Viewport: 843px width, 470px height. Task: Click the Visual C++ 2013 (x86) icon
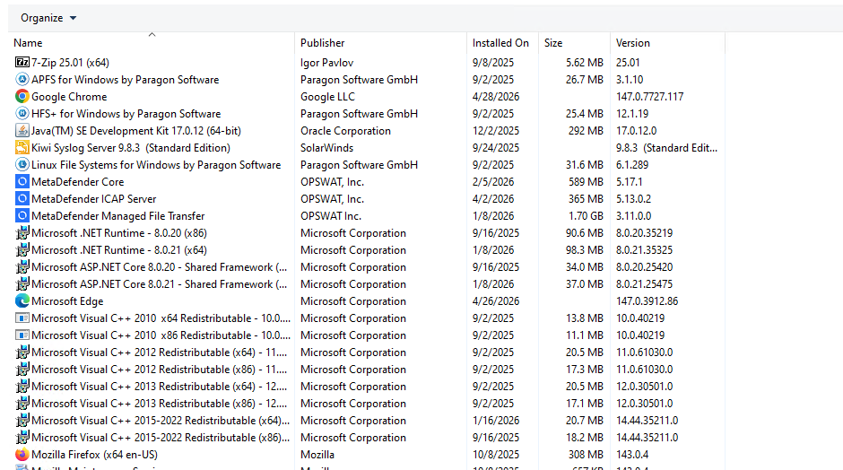point(22,404)
